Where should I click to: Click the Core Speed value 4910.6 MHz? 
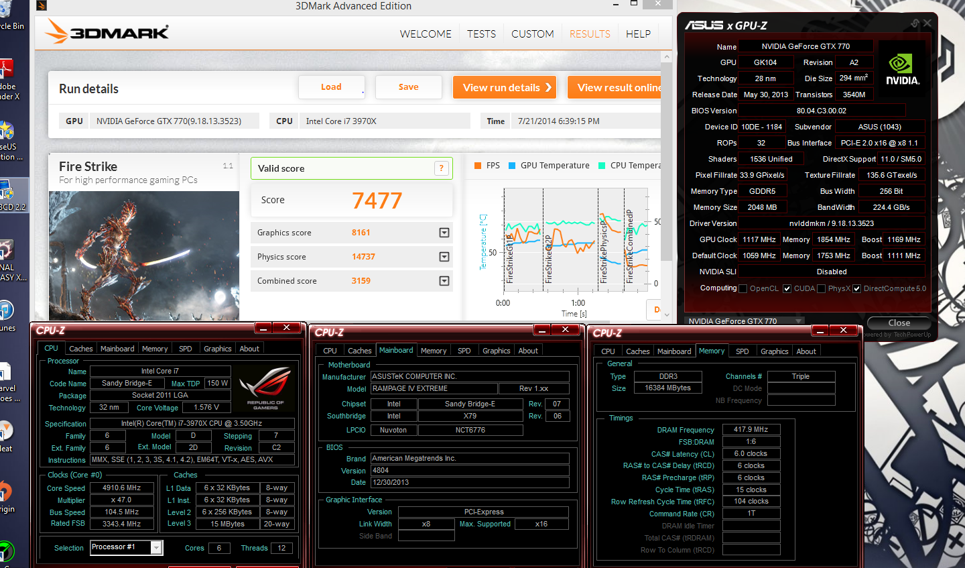122,488
